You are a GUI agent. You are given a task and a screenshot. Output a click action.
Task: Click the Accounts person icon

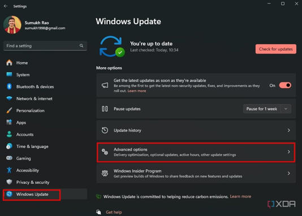click(9, 134)
